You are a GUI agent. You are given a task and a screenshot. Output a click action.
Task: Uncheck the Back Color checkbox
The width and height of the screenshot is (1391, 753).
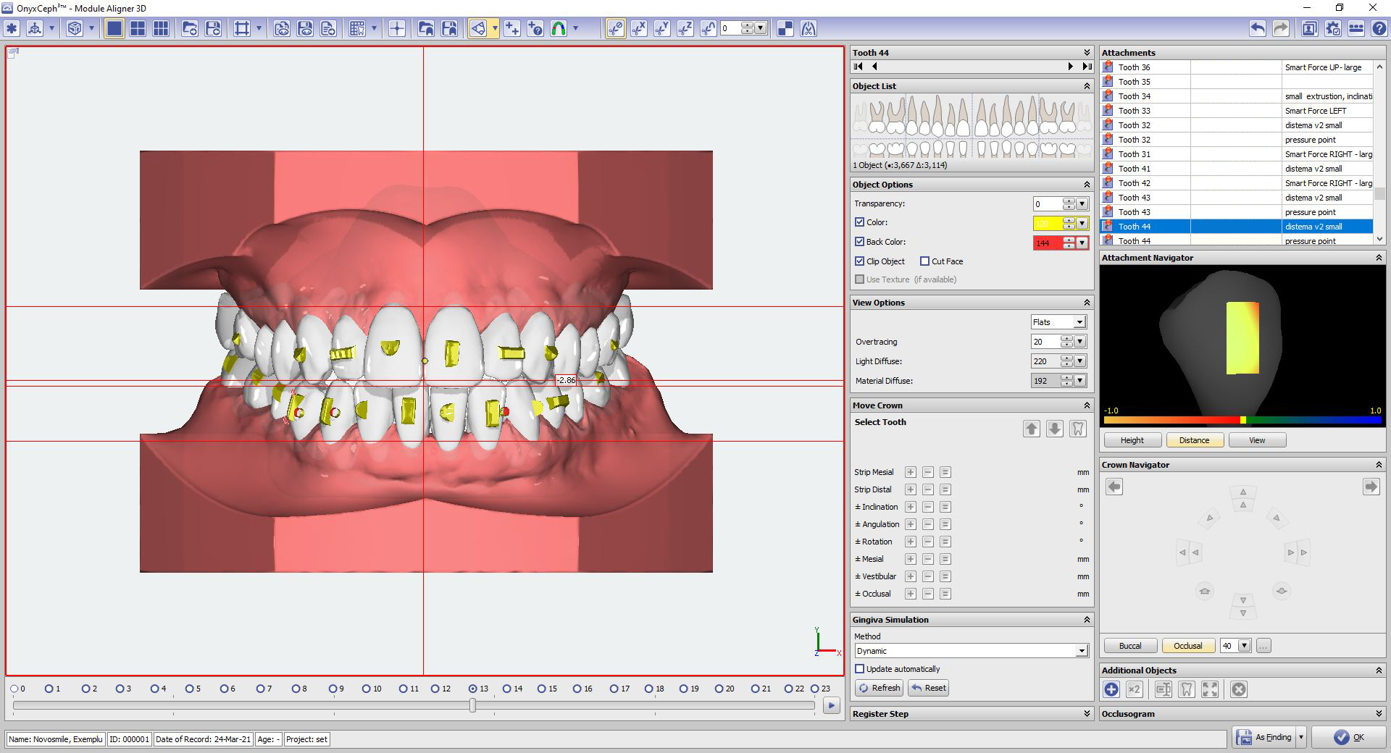tap(860, 242)
